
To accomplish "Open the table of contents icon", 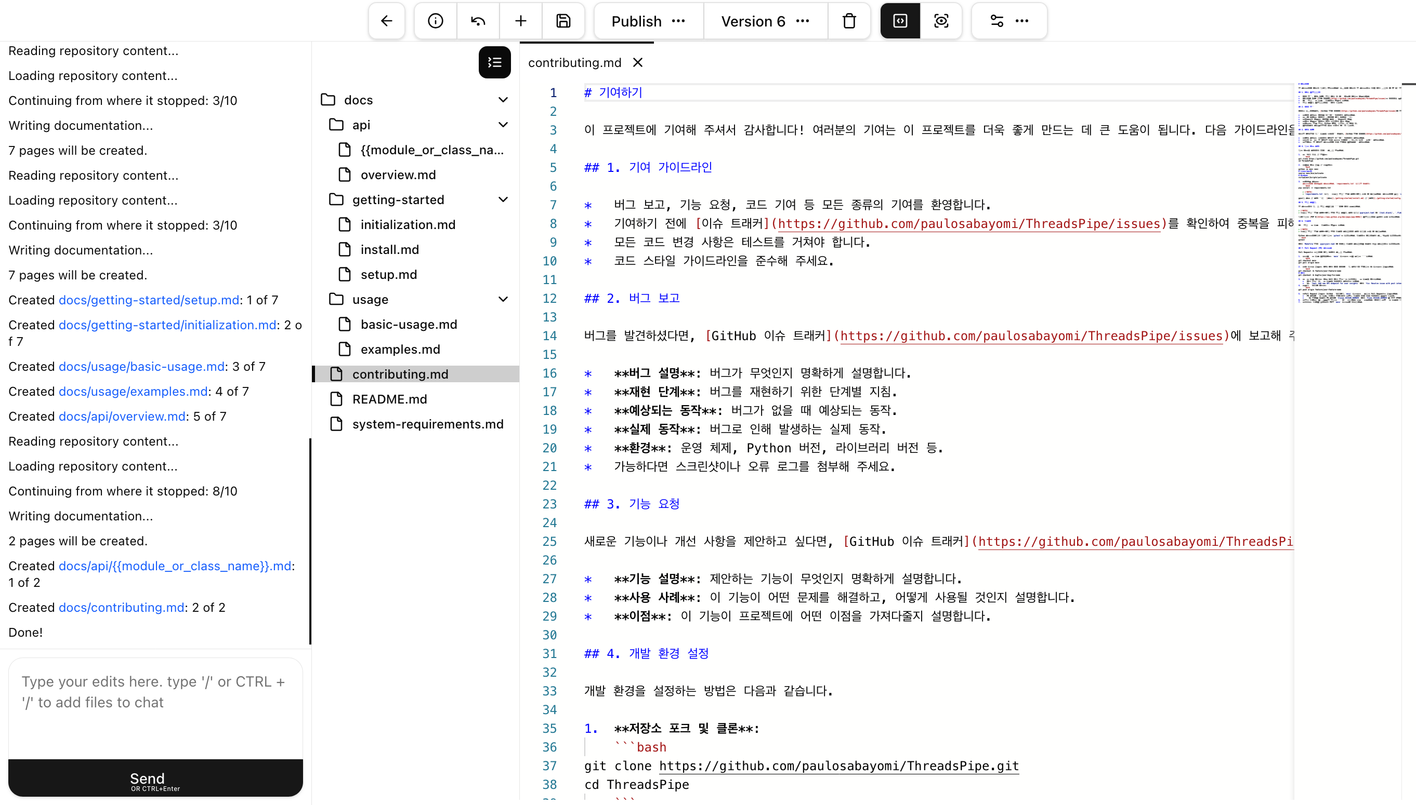I will point(494,62).
